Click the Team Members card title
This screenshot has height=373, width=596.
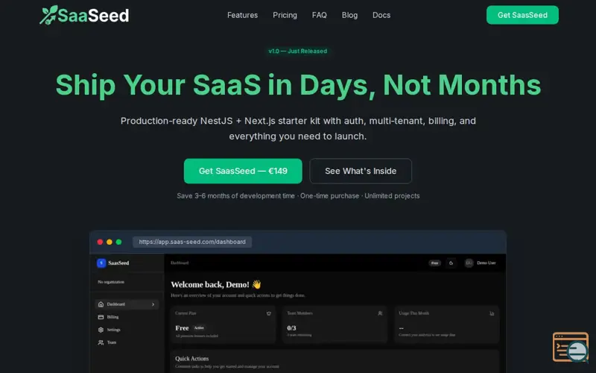(299, 313)
